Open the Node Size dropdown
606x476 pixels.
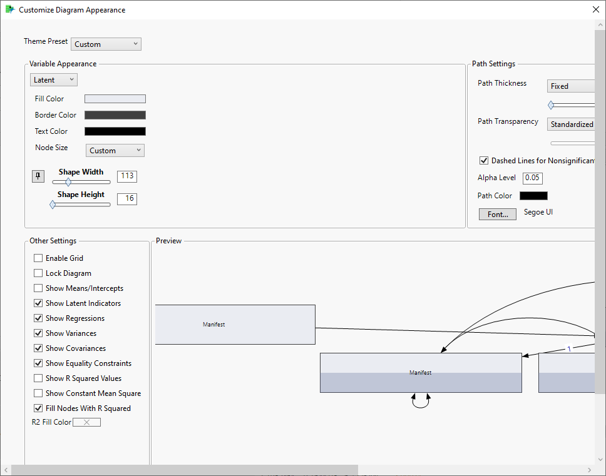pos(115,150)
